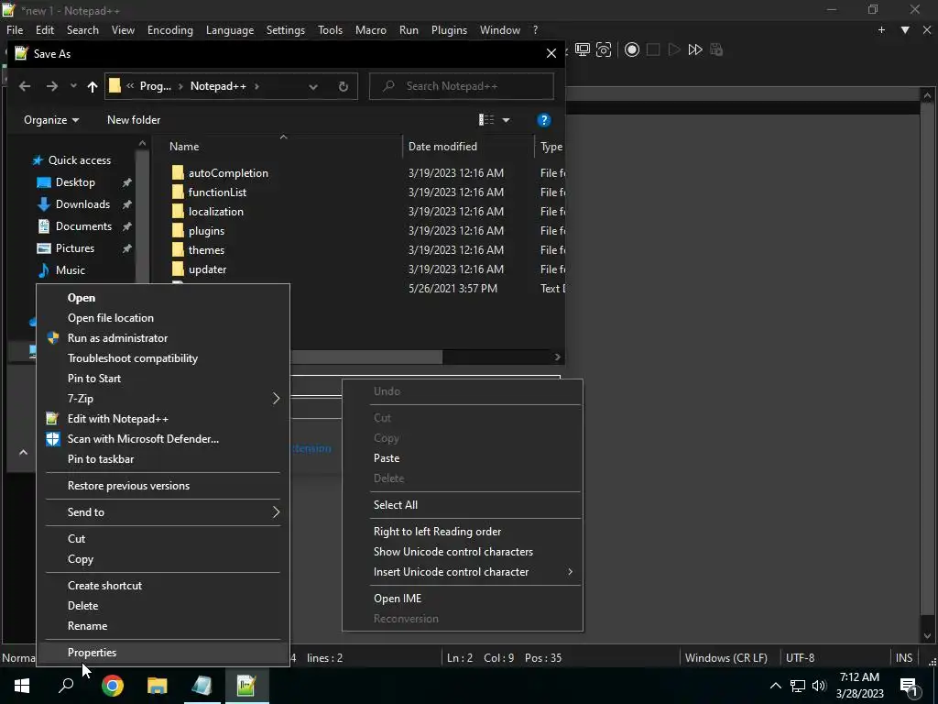Open recent locations dropdown arrow

point(73,86)
